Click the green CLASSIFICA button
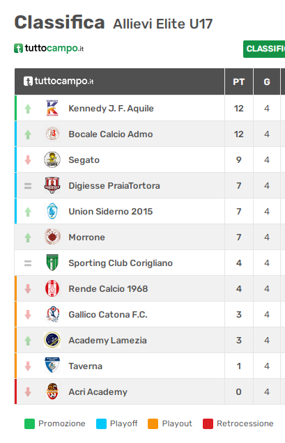Viewport: 285px width, 443px height. (264, 49)
